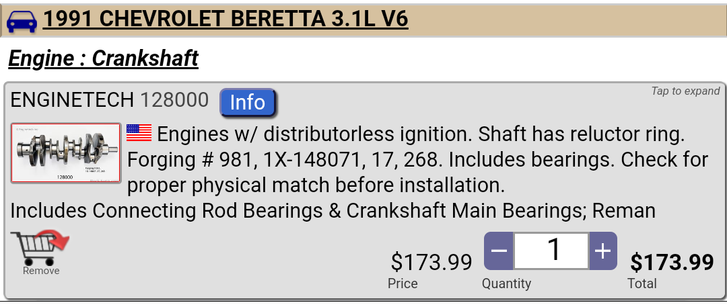This screenshot has height=307, width=727.
Task: Click the ENGINETECH brand name
Action: [72, 101]
